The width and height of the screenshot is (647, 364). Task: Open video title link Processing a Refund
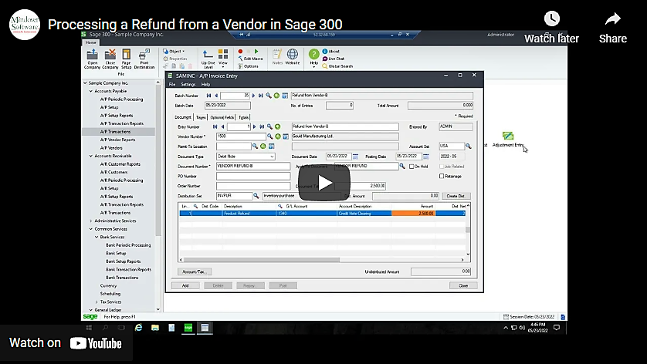click(195, 25)
